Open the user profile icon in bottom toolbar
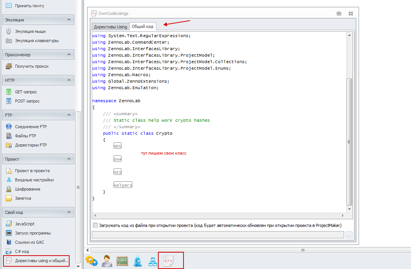This screenshot has width=411, height=269. tap(107, 261)
